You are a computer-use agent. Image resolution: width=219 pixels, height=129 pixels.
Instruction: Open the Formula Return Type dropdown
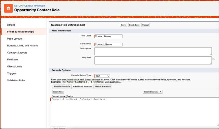[x=102, y=76]
